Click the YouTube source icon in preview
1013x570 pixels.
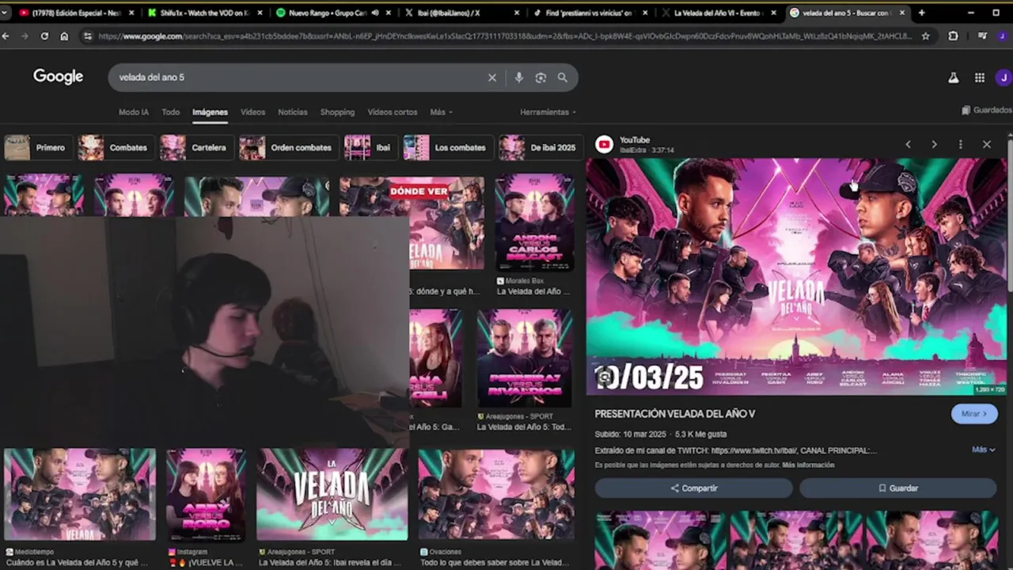click(605, 144)
